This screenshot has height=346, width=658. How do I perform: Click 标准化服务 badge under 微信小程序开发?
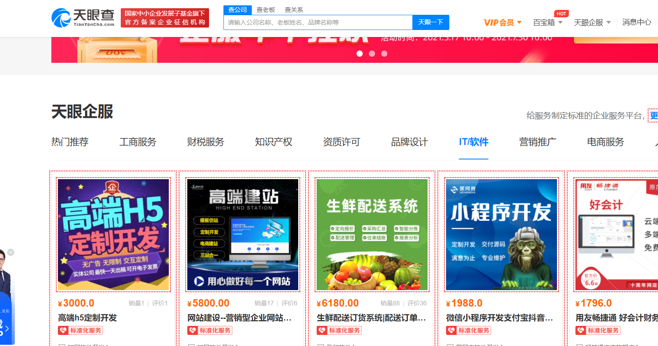coord(469,330)
